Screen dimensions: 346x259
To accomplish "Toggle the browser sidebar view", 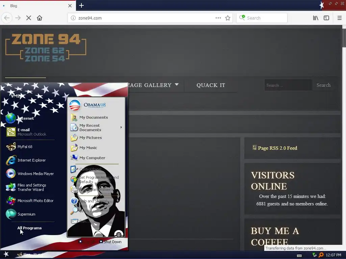I will click(x=326, y=18).
